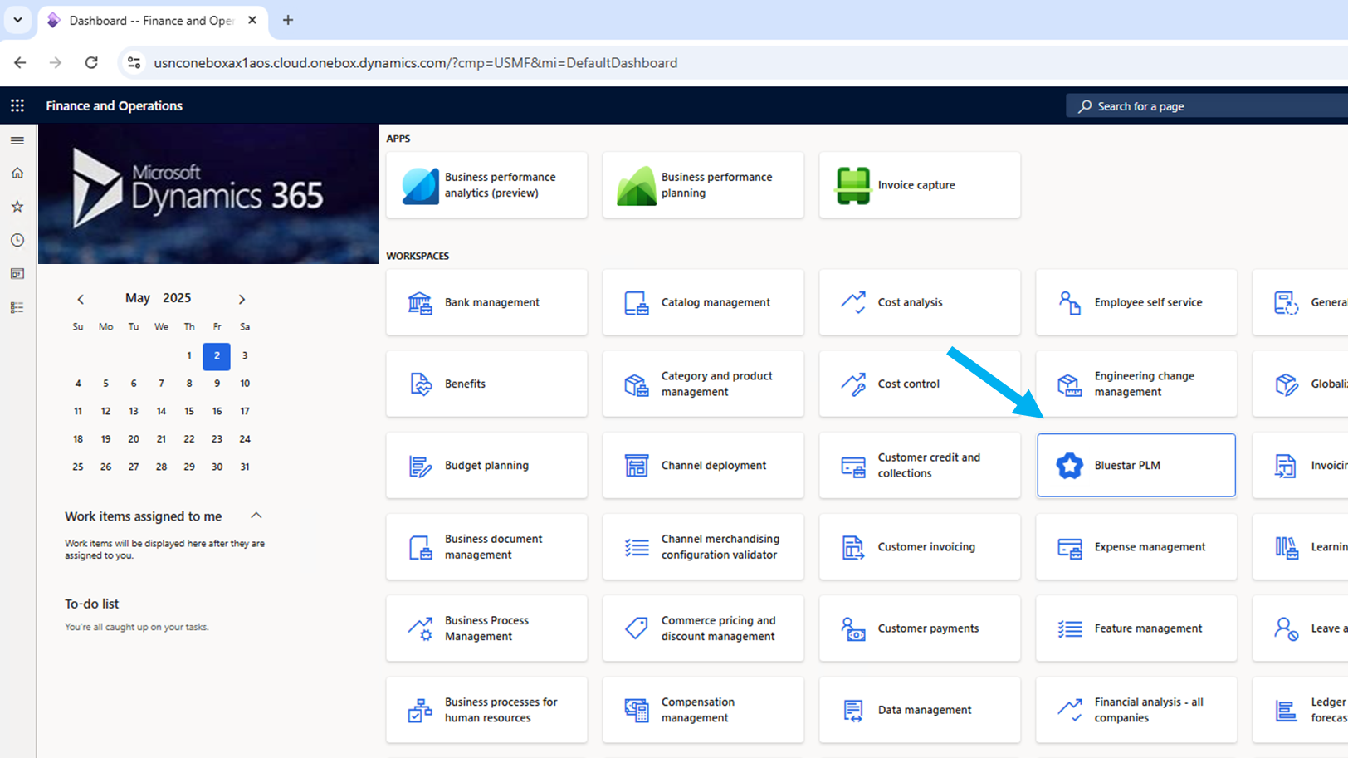Reload the page in browser
Viewport: 1348px width, 758px height.
click(91, 63)
